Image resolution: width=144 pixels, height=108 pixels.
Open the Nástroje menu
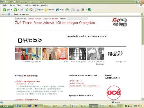tap(36, 5)
